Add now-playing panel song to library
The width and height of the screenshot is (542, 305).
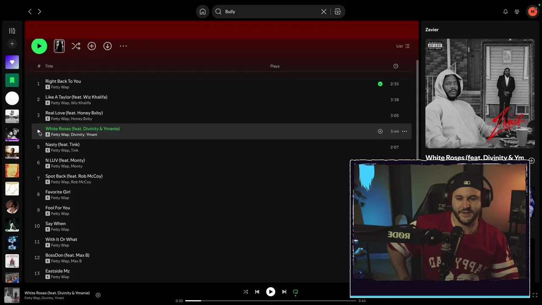pos(531,161)
